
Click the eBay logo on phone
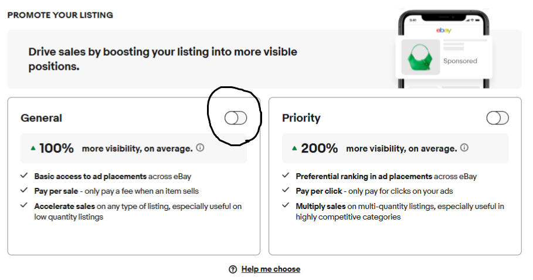tap(444, 31)
